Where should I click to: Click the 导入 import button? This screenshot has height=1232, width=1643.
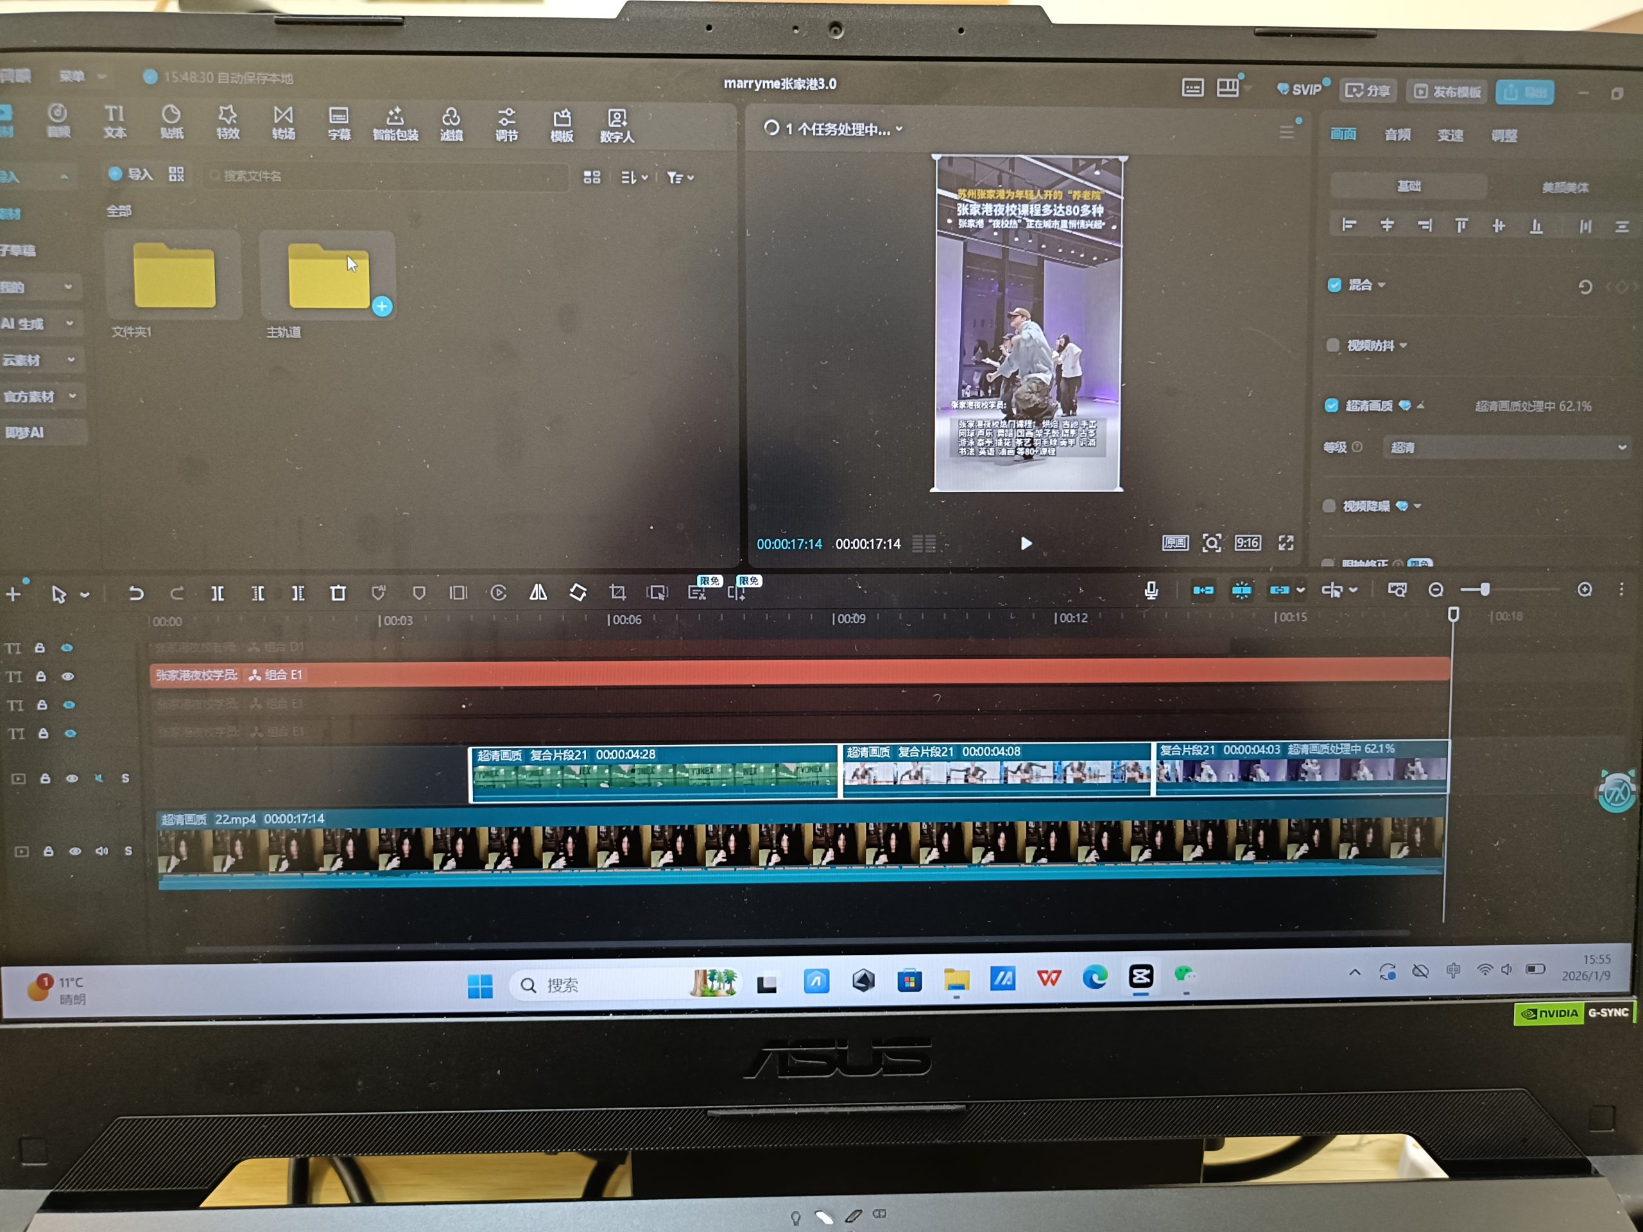pyautogui.click(x=131, y=175)
